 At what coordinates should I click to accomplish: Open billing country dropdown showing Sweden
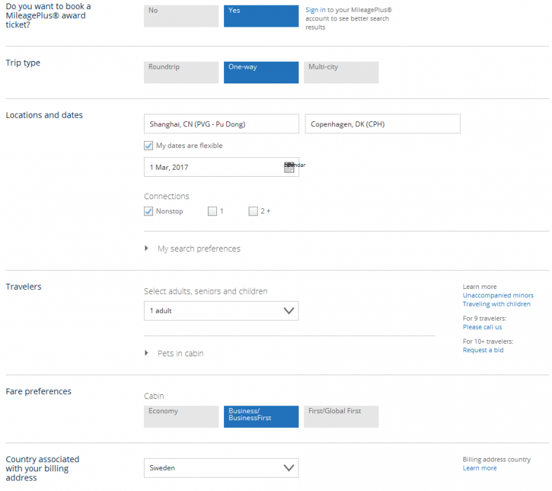point(221,468)
